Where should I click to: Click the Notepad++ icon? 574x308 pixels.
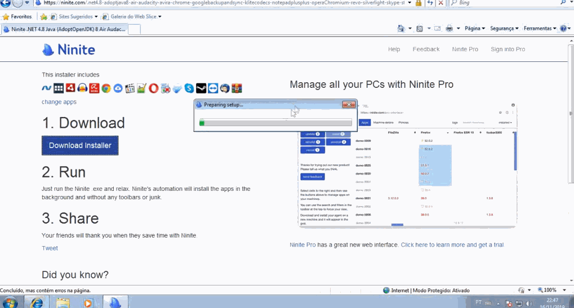(x=142, y=88)
